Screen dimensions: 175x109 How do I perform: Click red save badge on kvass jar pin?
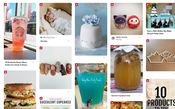pyautogui.click(x=112, y=47)
